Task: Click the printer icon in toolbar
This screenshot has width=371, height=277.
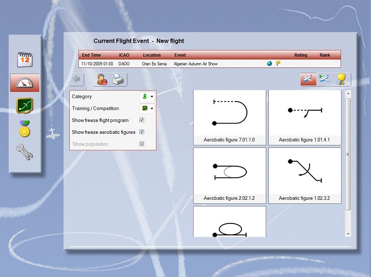Action: 118,80
